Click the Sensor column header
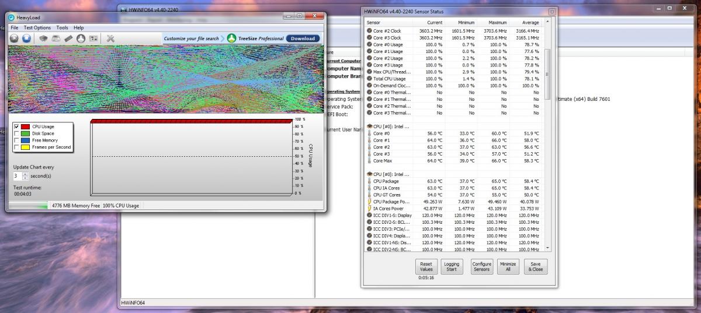Viewport: 701px width, 313px height. [x=390, y=22]
